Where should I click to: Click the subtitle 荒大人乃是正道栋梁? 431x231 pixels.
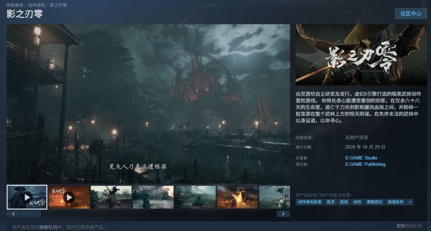pos(138,166)
